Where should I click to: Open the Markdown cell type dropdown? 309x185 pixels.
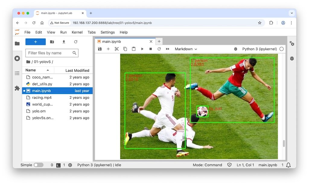click(186, 49)
